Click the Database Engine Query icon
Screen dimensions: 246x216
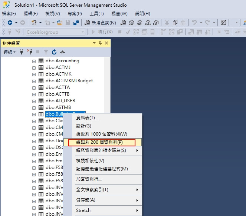(123, 23)
